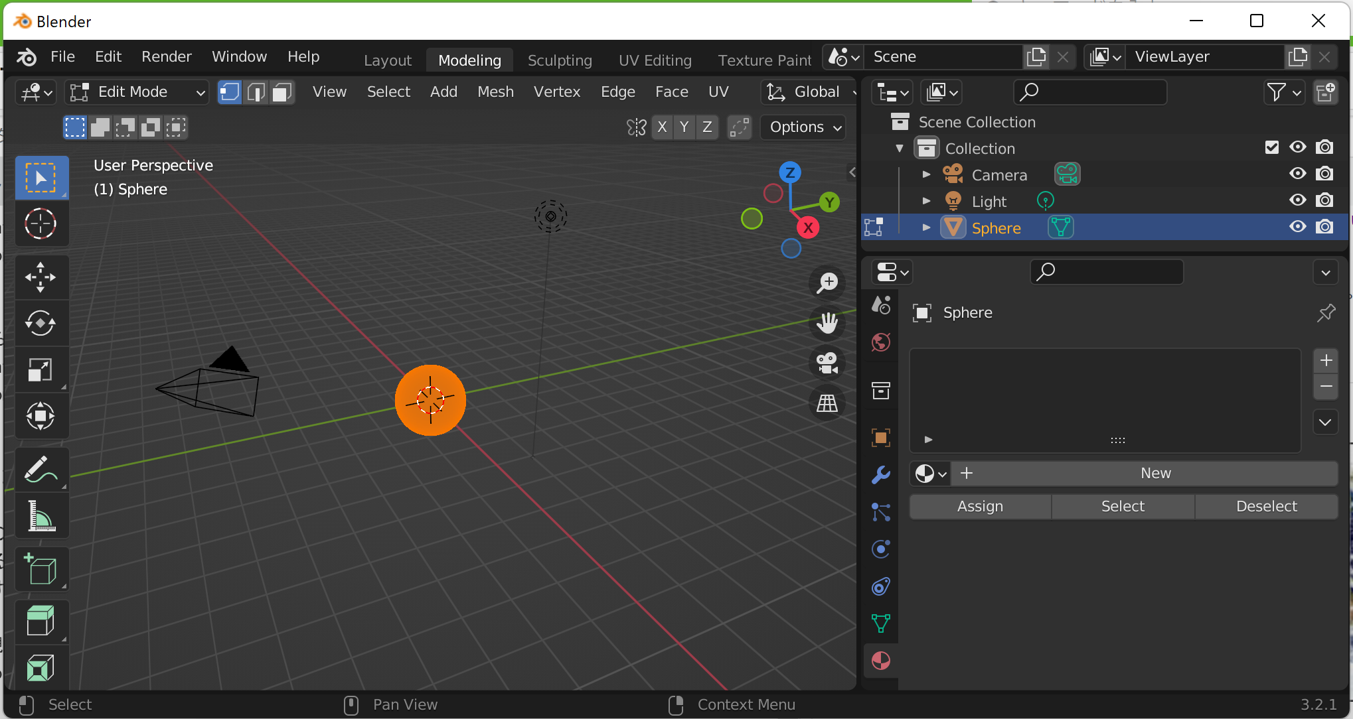
Task: Click the Assign button
Action: (980, 506)
